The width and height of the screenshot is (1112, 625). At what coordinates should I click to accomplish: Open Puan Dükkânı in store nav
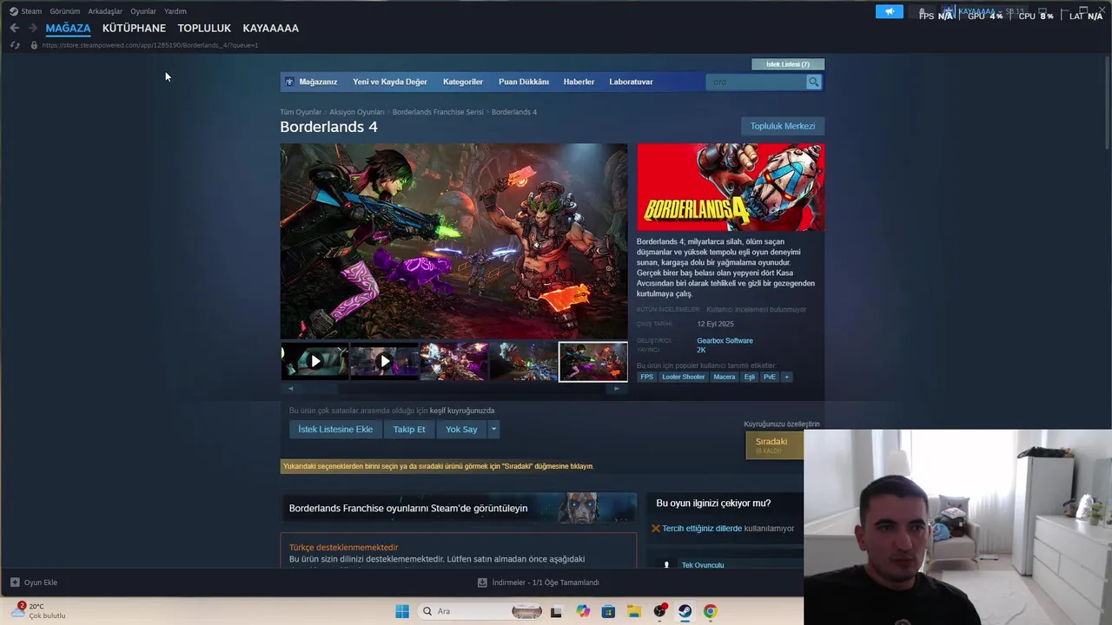(524, 82)
